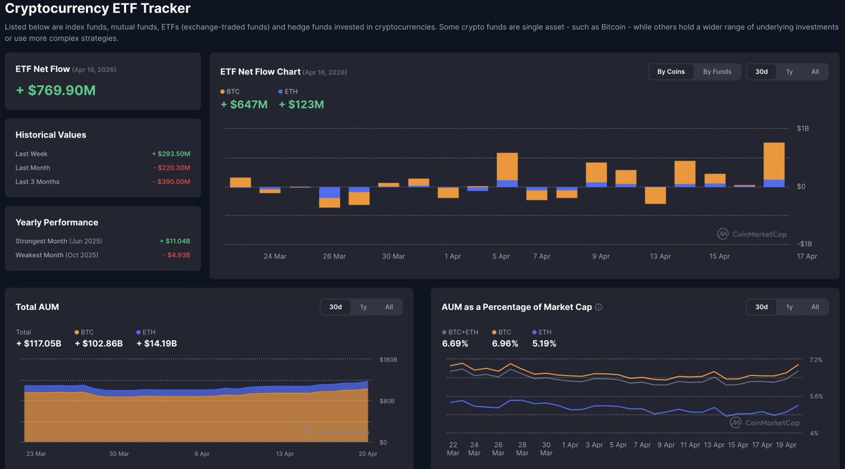Image resolution: width=845 pixels, height=469 pixels.
Task: Click the tall orange 5 Apr bar
Action: click(x=507, y=167)
